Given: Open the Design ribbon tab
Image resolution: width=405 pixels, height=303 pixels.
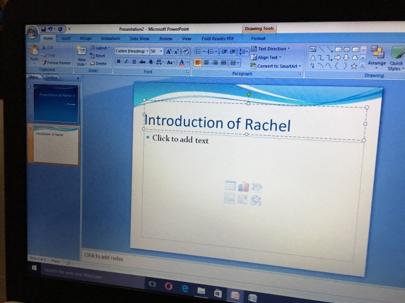Looking at the screenshot, I should (86, 39).
